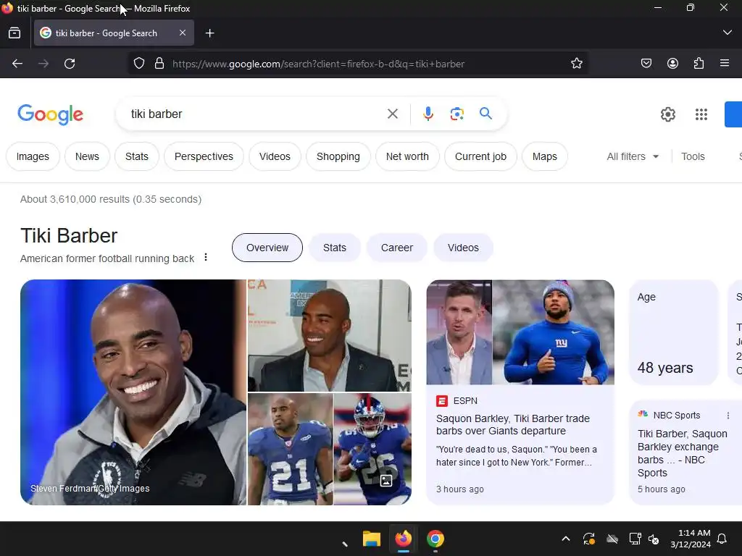The height and width of the screenshot is (556, 742).
Task: Select the Overview knowledge panel tab
Action: [x=267, y=248]
